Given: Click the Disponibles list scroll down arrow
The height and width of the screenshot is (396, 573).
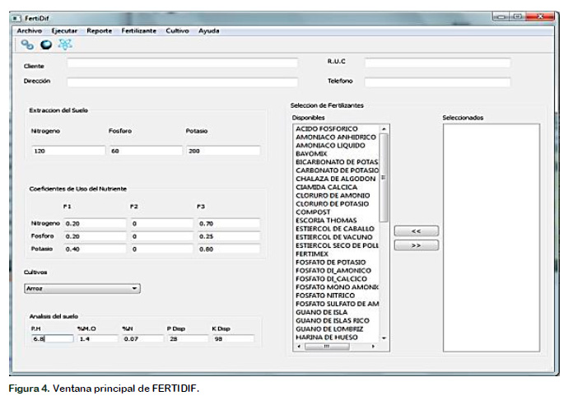Looking at the screenshot, I should tap(384, 338).
